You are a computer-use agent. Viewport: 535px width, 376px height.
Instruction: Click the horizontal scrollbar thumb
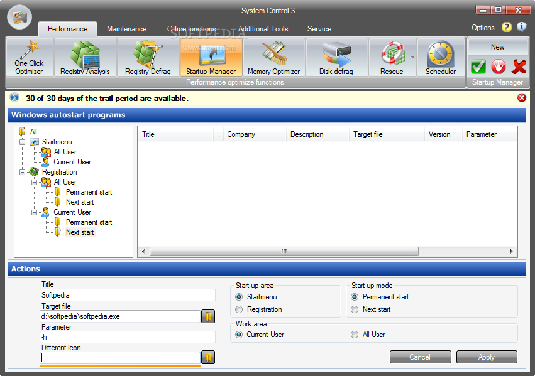tap(284, 251)
